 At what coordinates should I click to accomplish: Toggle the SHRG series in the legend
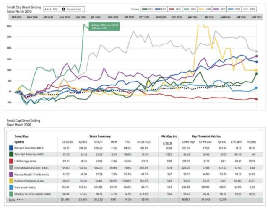(190, 9)
